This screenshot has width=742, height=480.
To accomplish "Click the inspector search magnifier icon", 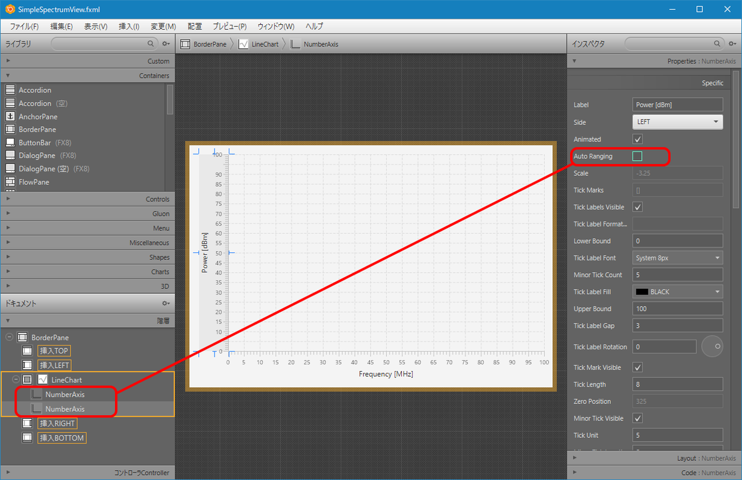I will tap(717, 44).
